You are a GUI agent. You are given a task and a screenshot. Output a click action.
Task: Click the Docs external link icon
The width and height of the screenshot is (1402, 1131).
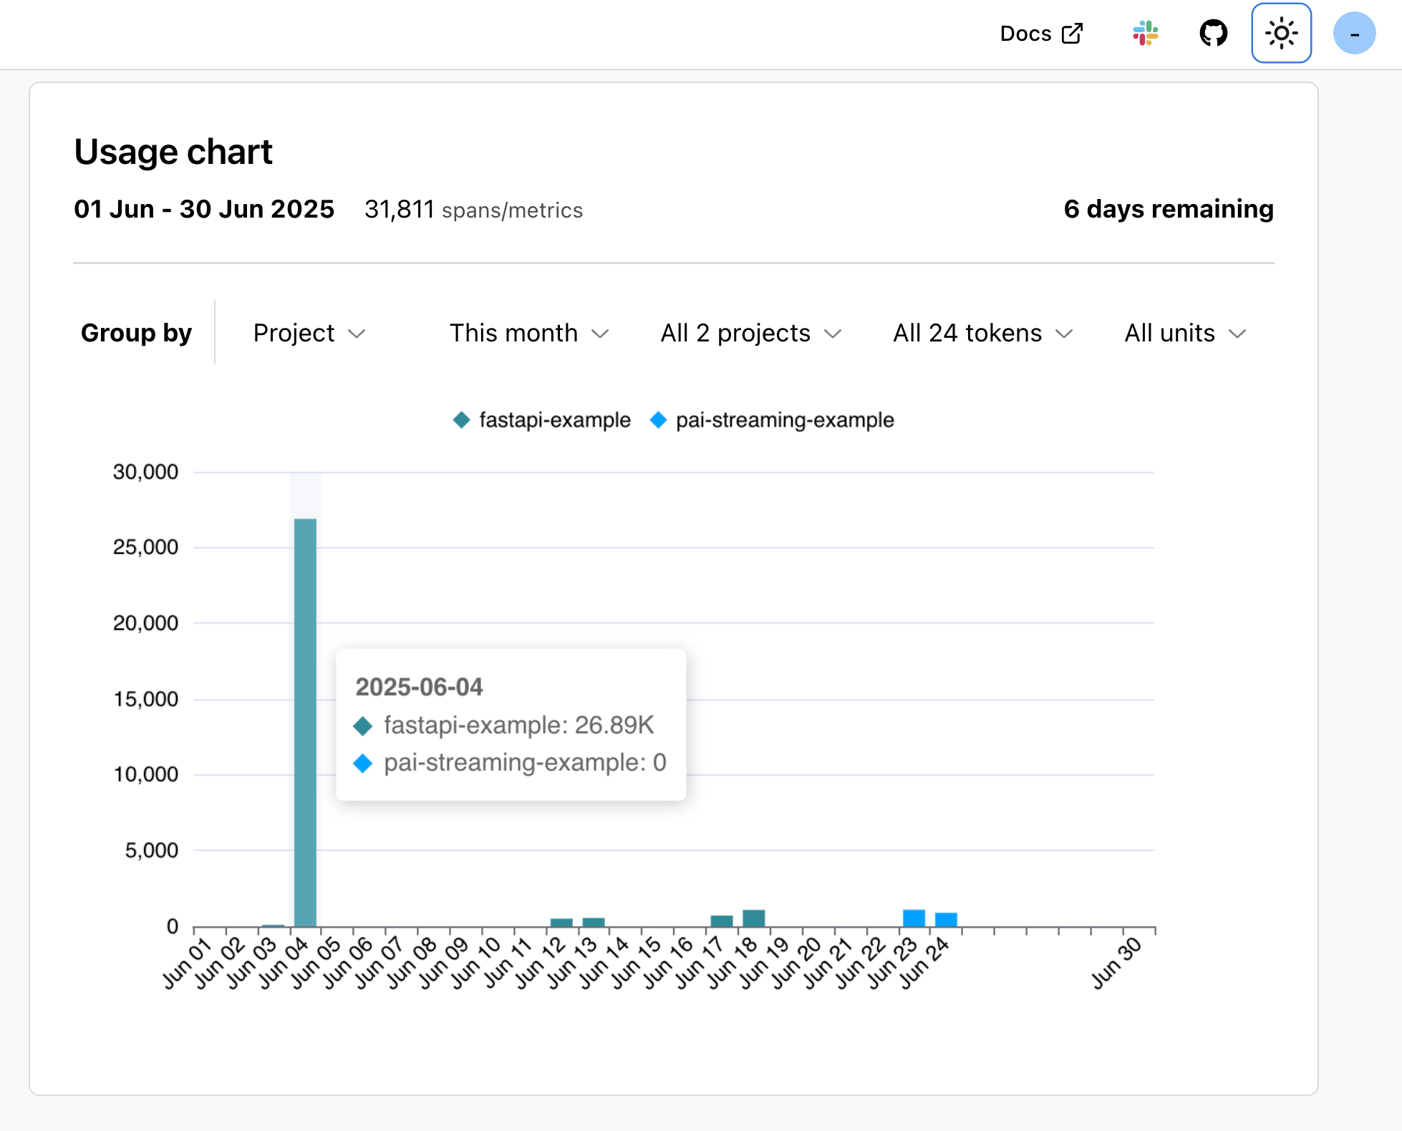1072,34
